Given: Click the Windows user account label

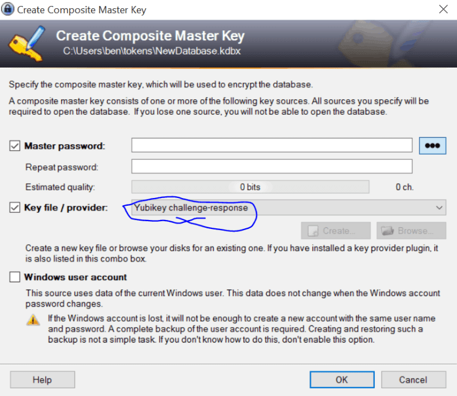Looking at the screenshot, I should (75, 277).
